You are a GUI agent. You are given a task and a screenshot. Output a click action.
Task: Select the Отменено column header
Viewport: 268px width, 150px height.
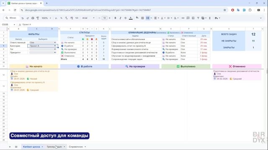[237, 66]
